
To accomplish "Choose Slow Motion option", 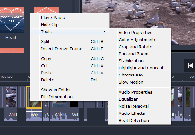I will pos(131,82).
